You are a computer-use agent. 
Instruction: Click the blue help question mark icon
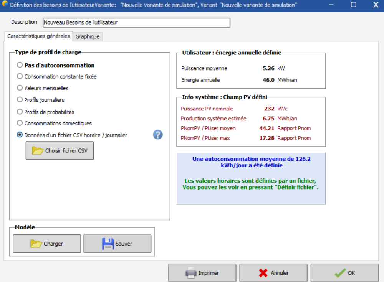[158, 135]
